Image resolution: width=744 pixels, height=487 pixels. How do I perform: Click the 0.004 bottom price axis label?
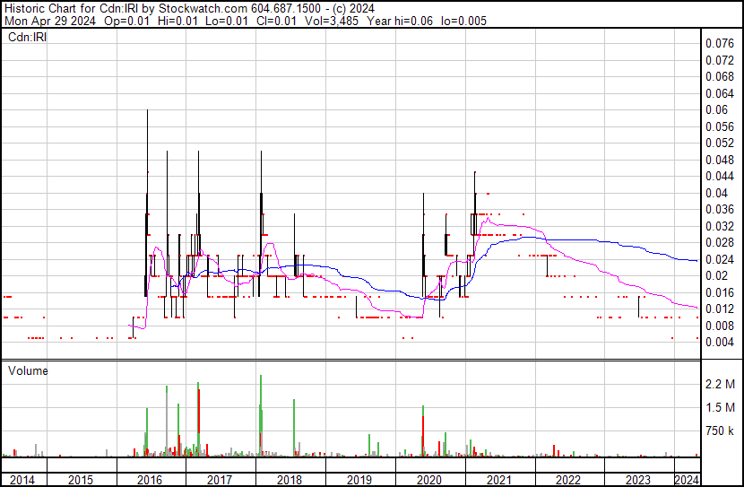coord(720,343)
